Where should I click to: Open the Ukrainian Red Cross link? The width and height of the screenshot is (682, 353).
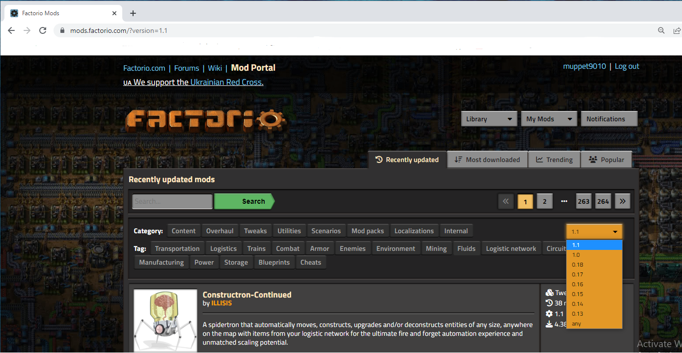(x=227, y=82)
